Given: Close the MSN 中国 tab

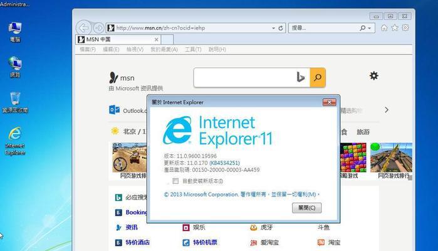Looking at the screenshot, I should point(157,40).
